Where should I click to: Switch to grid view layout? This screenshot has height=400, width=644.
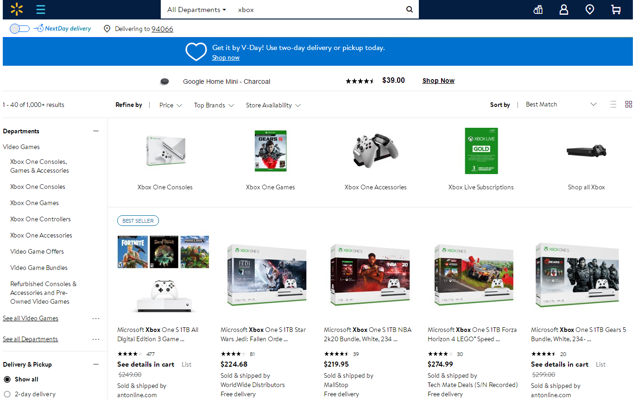[x=629, y=104]
